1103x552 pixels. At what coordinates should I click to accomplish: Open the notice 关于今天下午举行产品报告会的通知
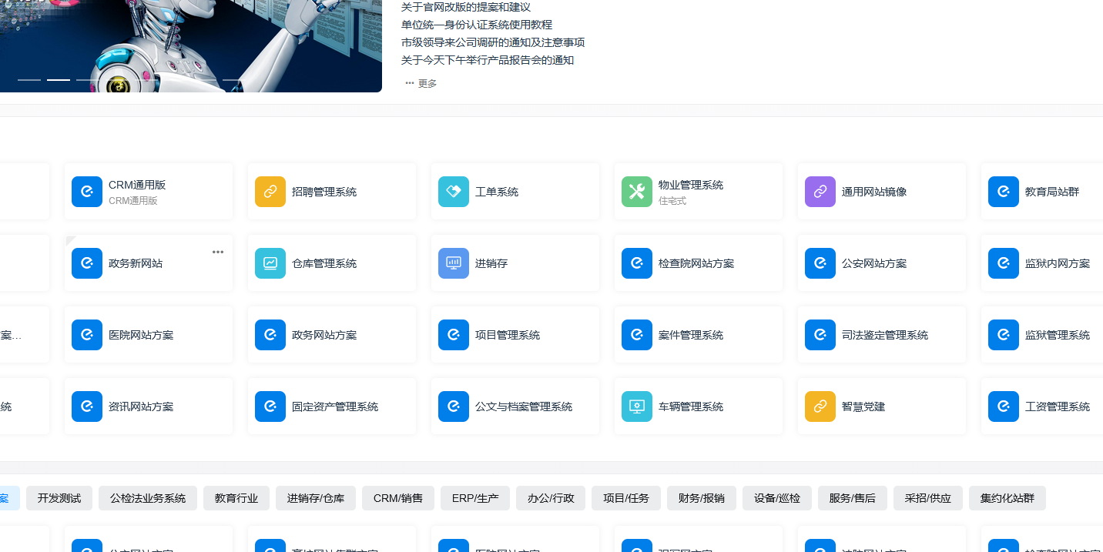(x=488, y=60)
